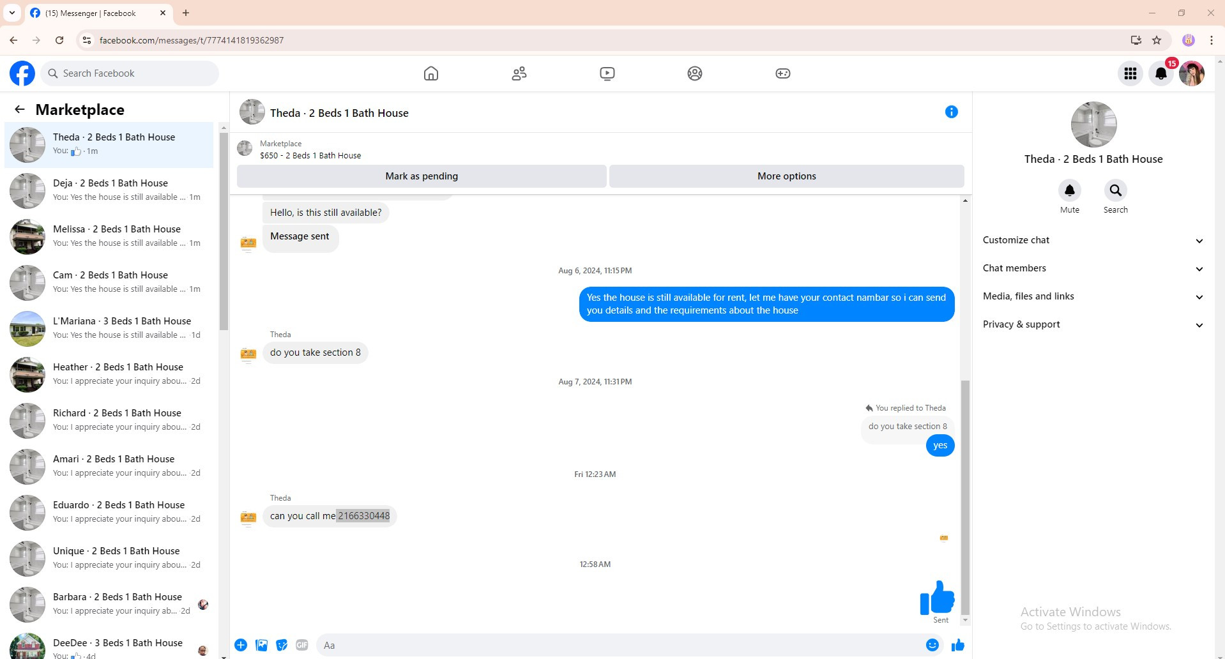The image size is (1225, 659).
Task: Open the Heather 2 Beds 1 Bath House chat
Action: click(109, 374)
